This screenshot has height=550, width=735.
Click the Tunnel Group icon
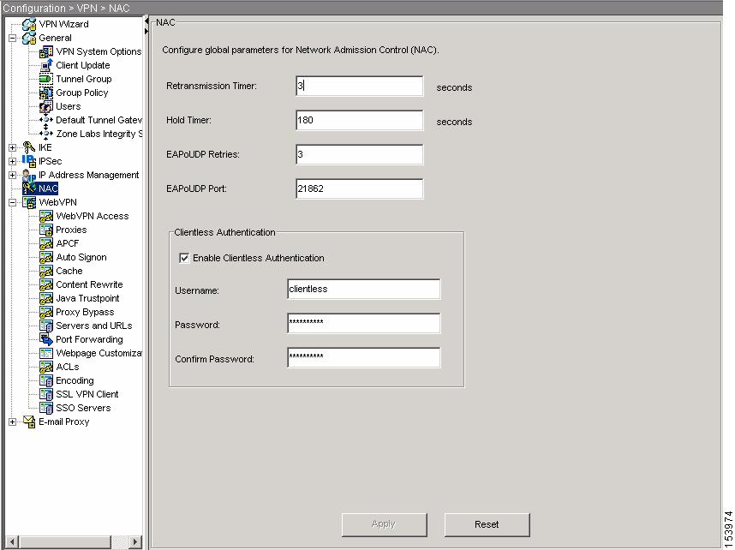[x=46, y=79]
